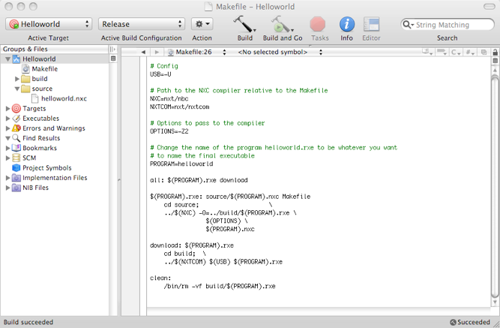Click the Executables group icon

tap(16, 119)
